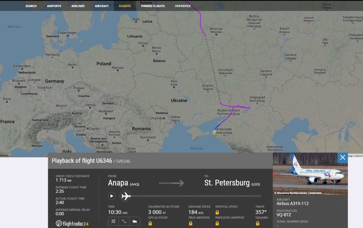The image size is (363, 228).
Task: Click the airplane playback position handle
Action: pyautogui.click(x=126, y=196)
